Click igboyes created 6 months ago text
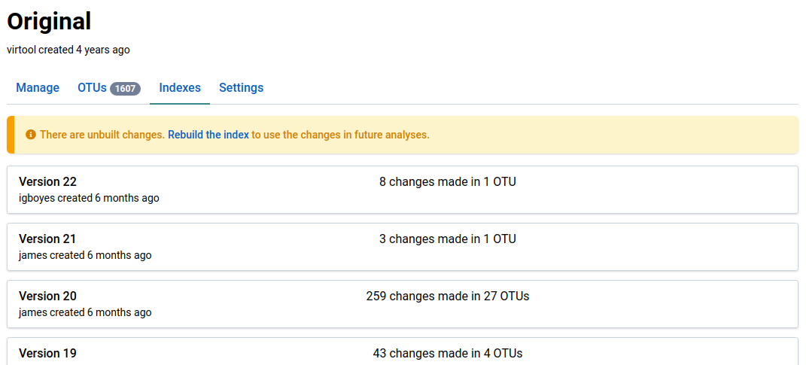Viewport: 806px width, 365px height. pos(89,198)
